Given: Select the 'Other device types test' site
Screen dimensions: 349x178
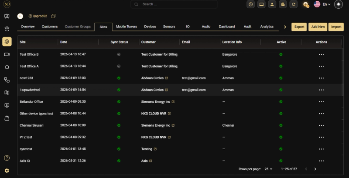Looking at the screenshot, I should coord(36,114).
